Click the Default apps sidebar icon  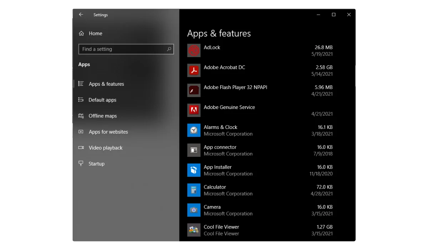pos(81,100)
